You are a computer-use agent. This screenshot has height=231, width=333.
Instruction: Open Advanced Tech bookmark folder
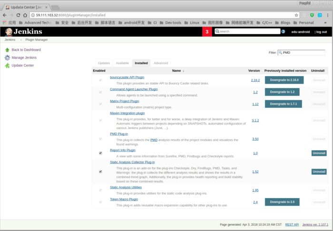(x=35, y=22)
